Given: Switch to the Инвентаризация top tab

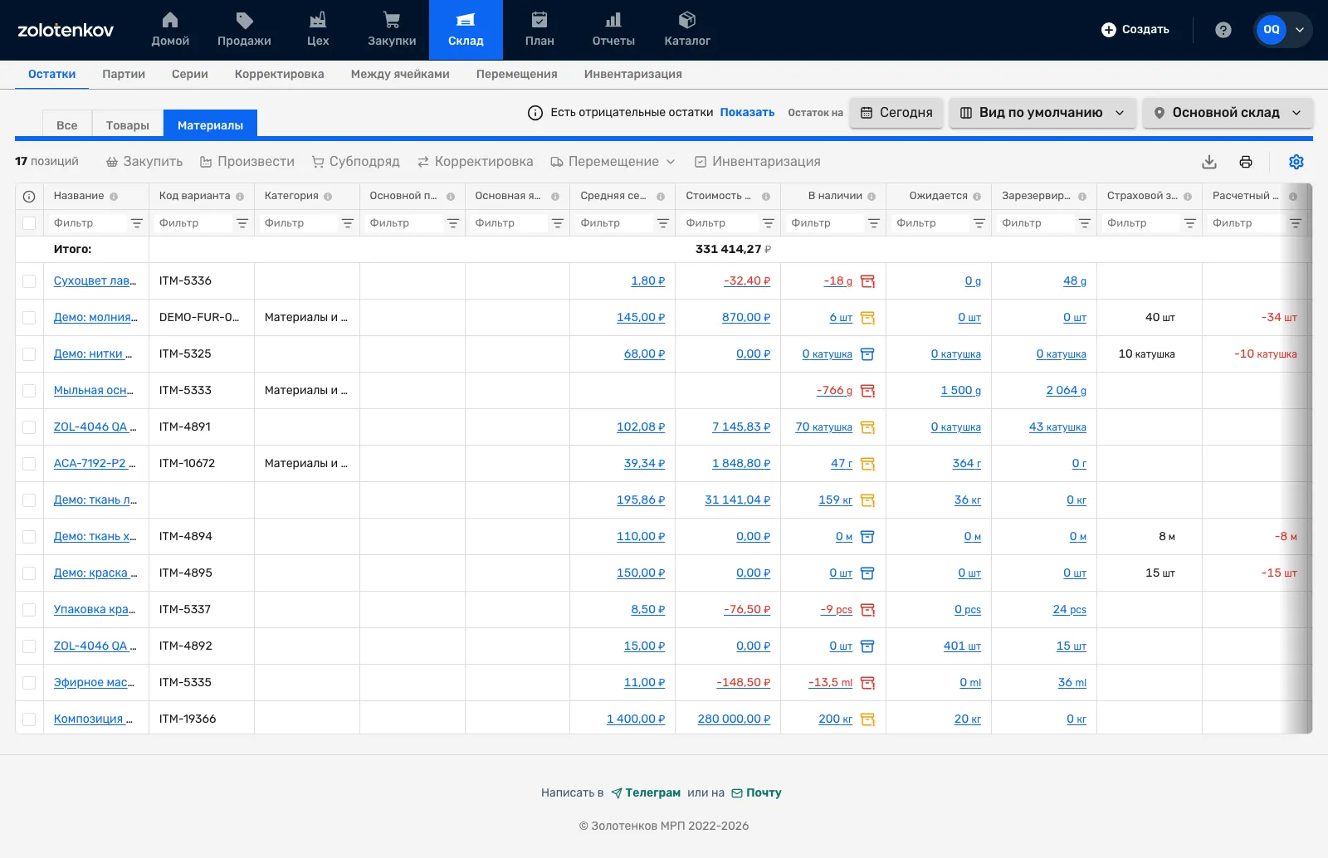Looking at the screenshot, I should tap(633, 74).
